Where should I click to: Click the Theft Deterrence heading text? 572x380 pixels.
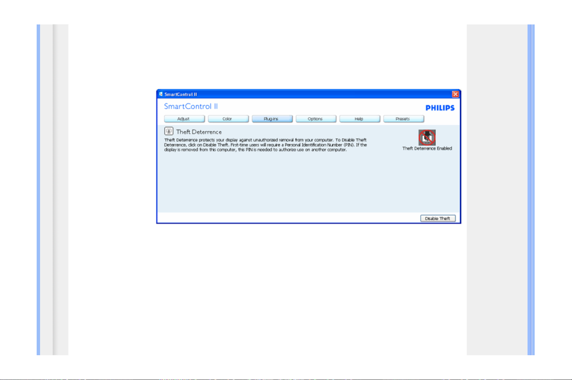coord(199,132)
